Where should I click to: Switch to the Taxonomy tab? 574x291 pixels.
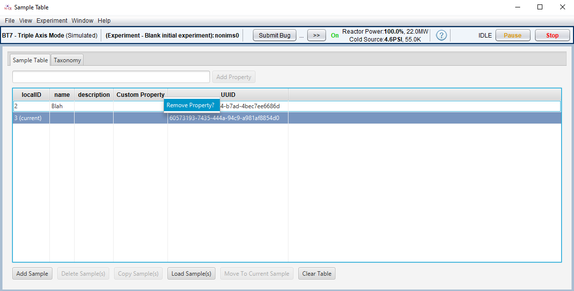point(67,60)
